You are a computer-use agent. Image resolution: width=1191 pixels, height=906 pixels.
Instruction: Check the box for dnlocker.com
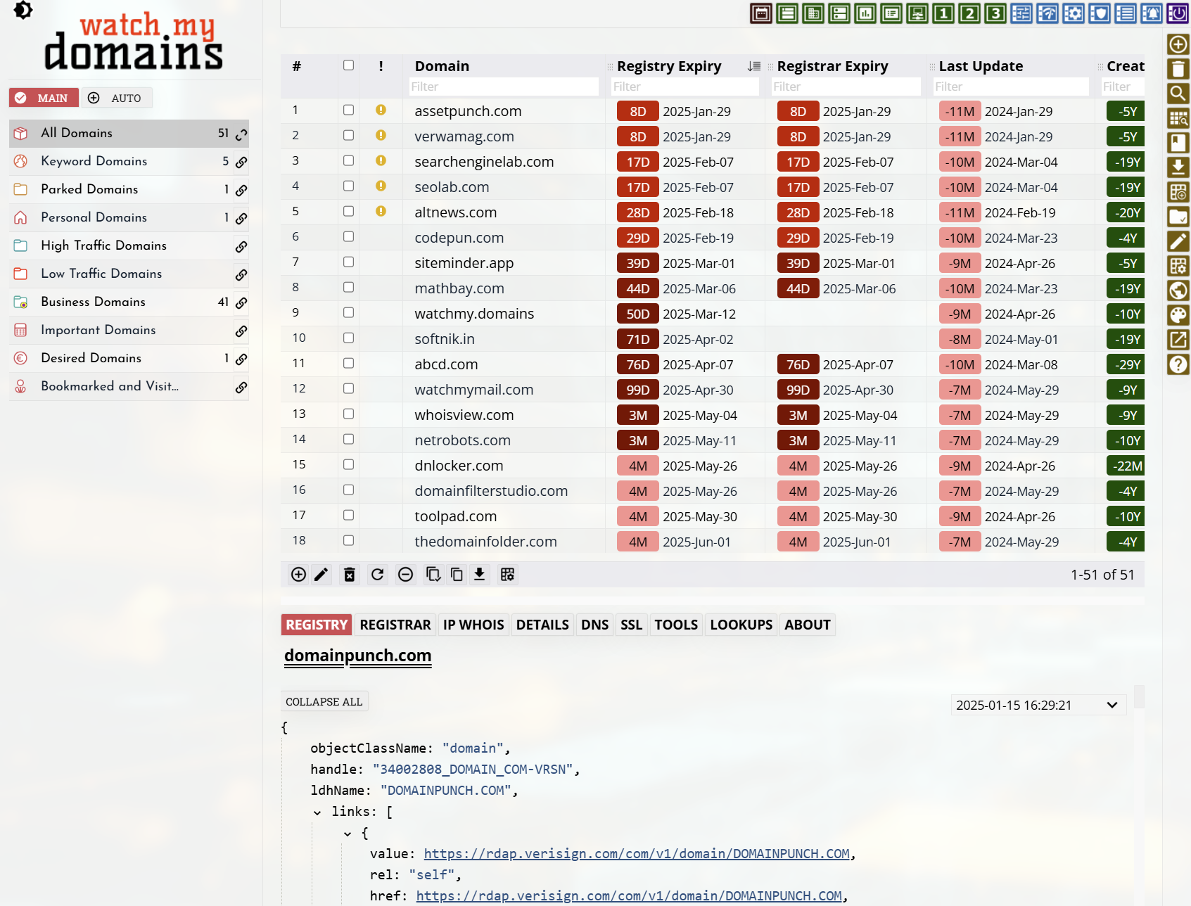(x=348, y=464)
